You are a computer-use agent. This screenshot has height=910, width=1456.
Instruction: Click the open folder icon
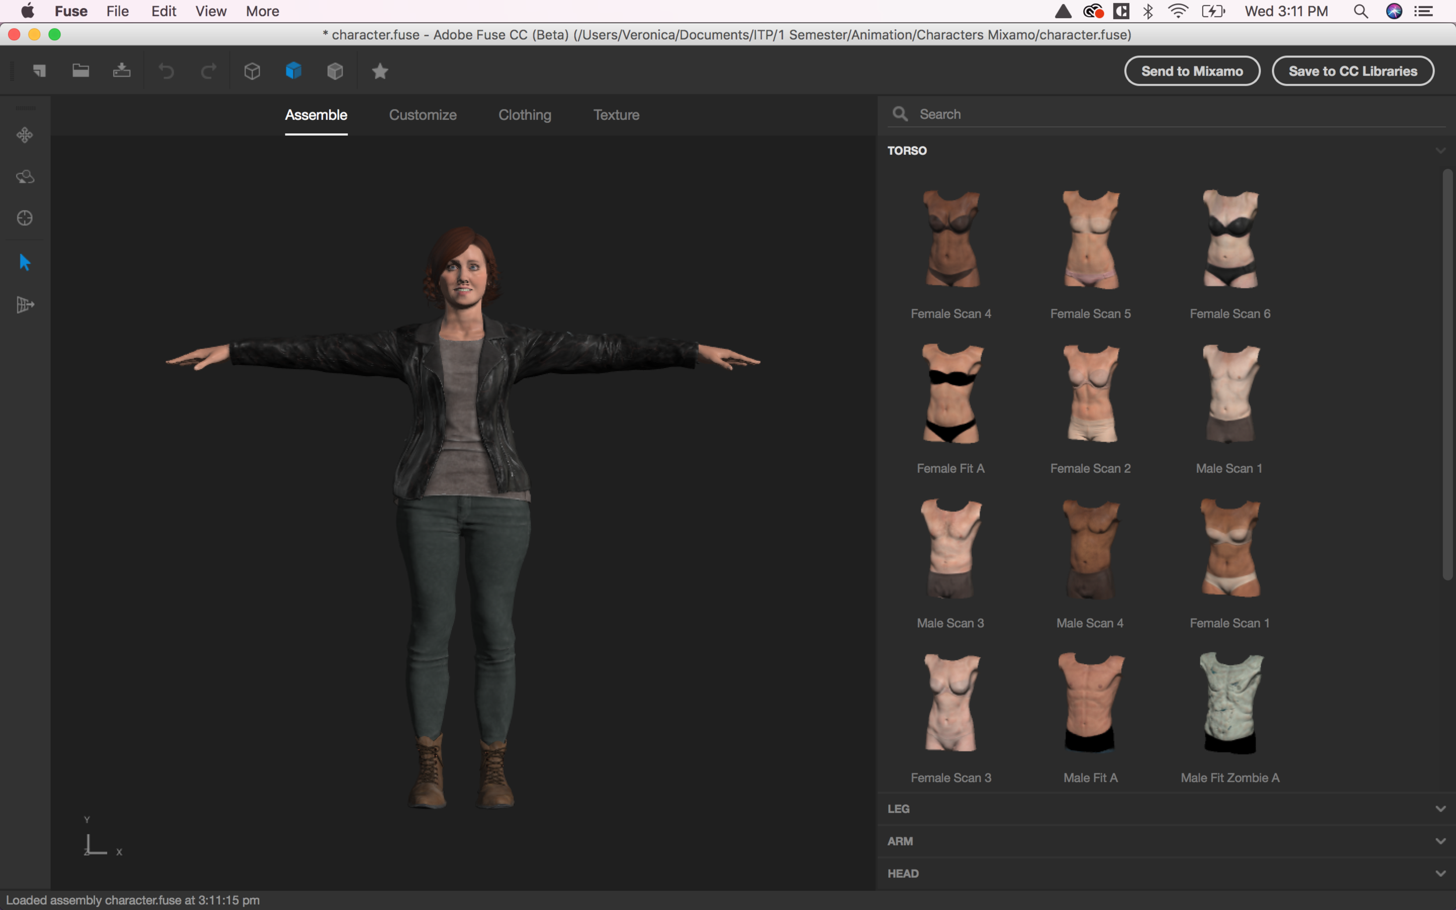tap(80, 71)
